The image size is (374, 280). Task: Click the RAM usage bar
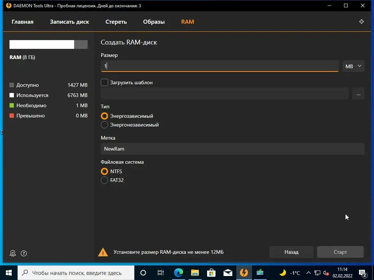tap(49, 44)
